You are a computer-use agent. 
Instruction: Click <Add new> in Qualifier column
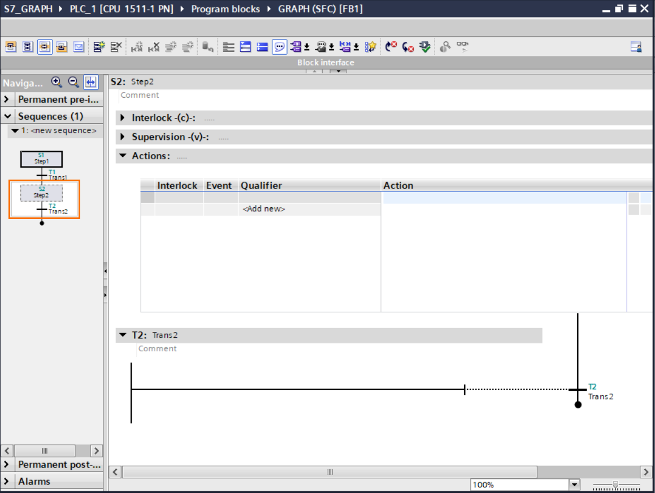[264, 209]
